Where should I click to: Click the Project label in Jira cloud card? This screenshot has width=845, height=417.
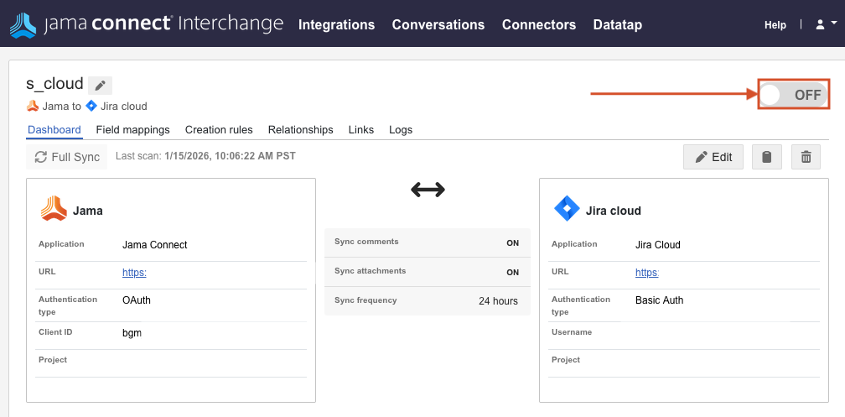click(566, 359)
